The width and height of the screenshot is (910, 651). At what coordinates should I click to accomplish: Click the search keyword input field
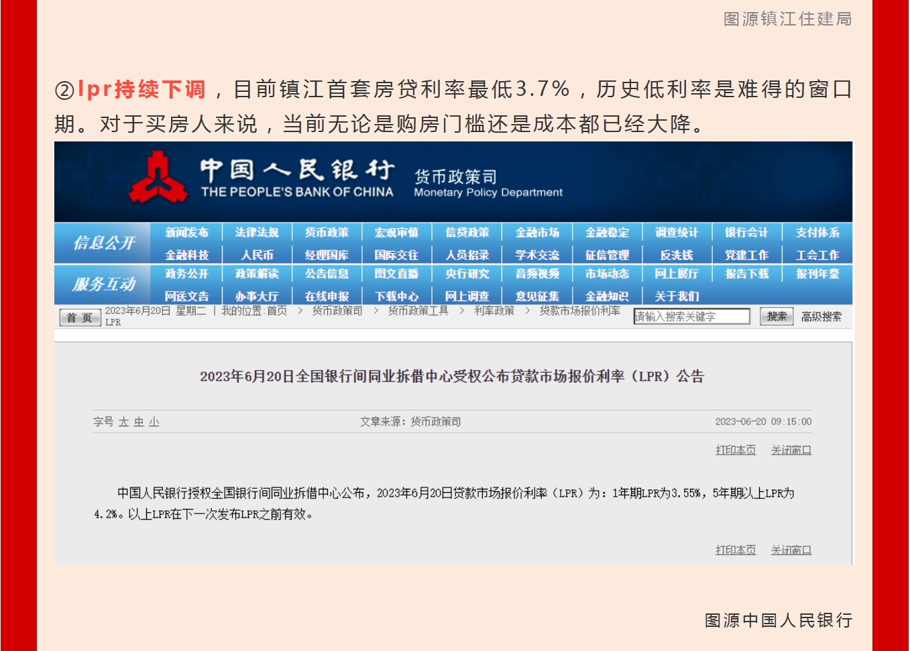point(691,316)
